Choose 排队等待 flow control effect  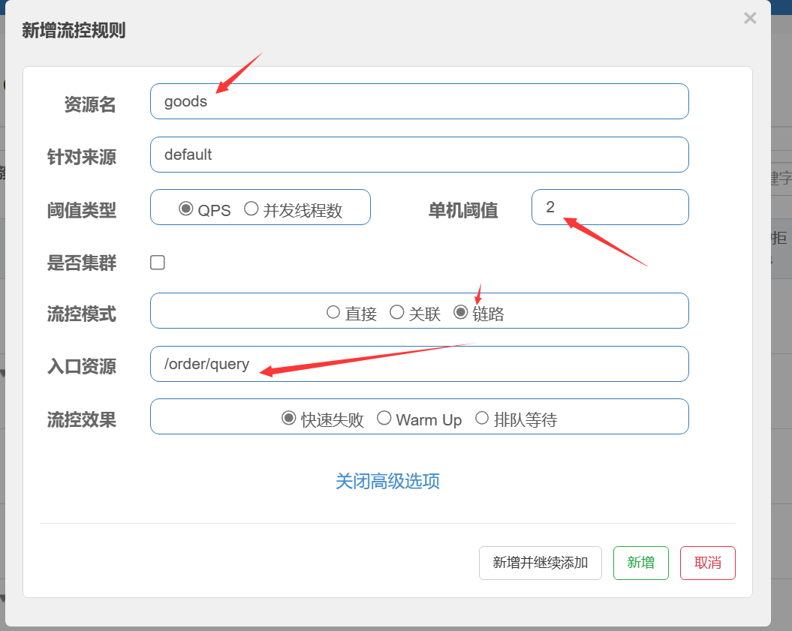[482, 418]
